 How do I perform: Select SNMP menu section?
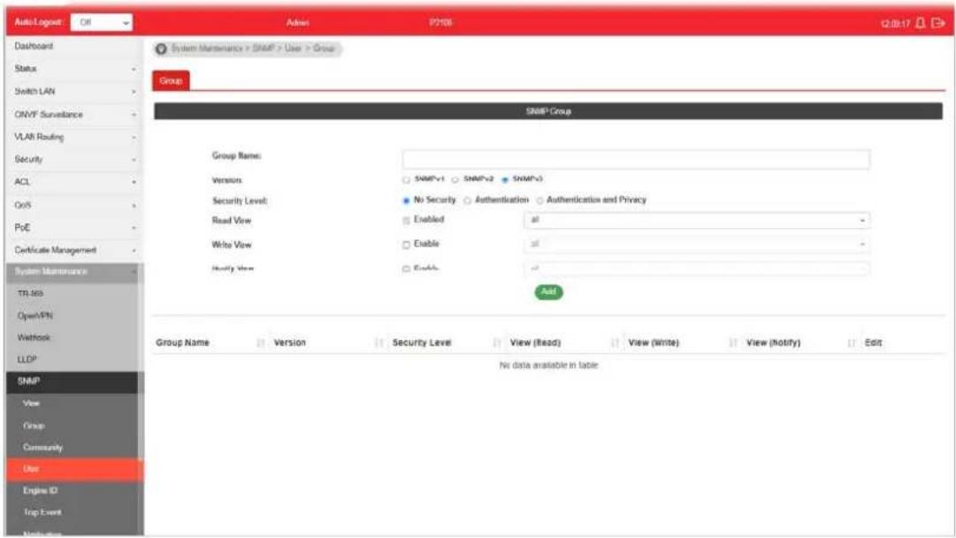point(72,382)
